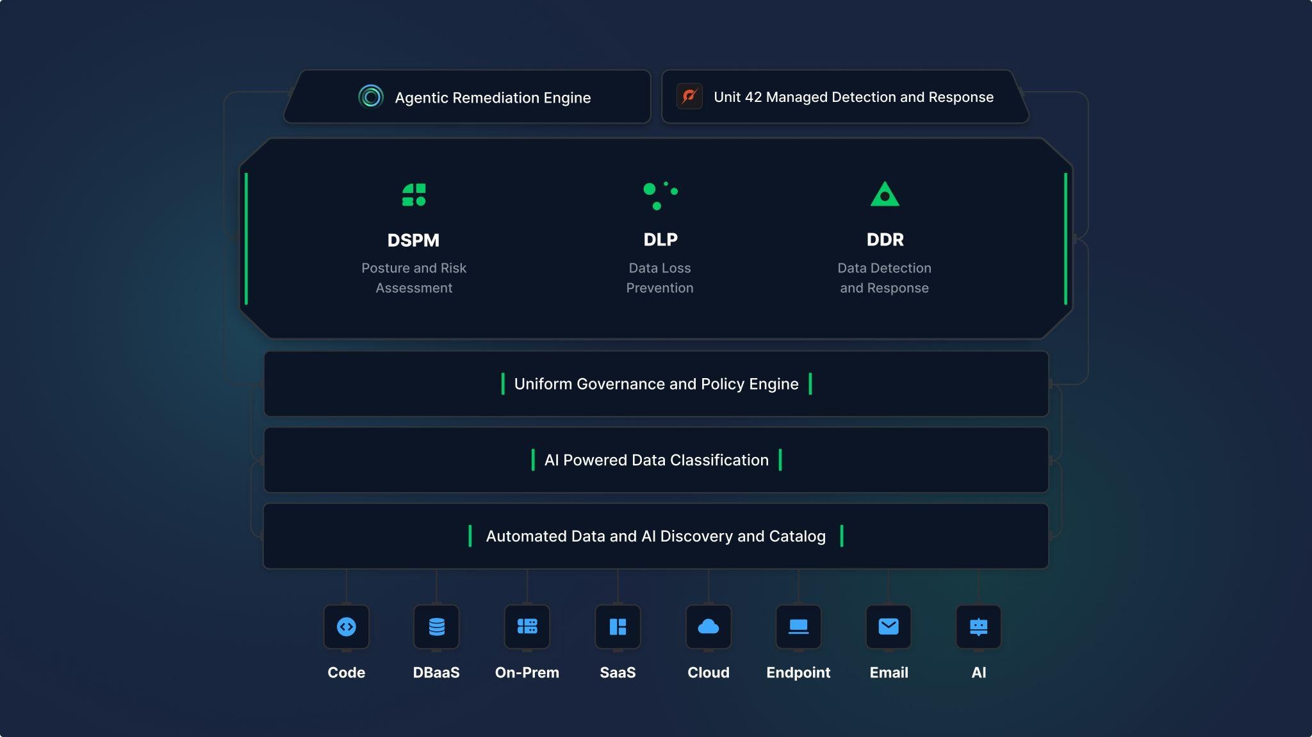This screenshot has width=1312, height=737.
Task: Open the AI Powered Data Classification bar
Action: pyautogui.click(x=656, y=460)
